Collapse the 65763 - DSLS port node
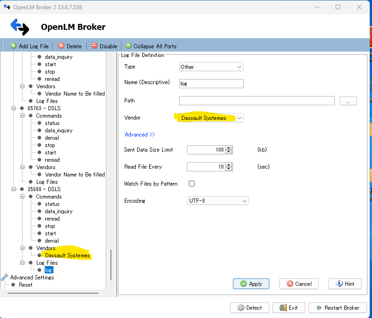This screenshot has width=372, height=318. [x=13, y=108]
